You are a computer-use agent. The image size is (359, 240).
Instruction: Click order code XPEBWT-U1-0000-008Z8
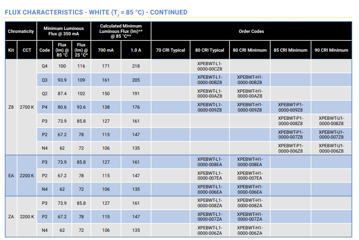tap(331, 121)
